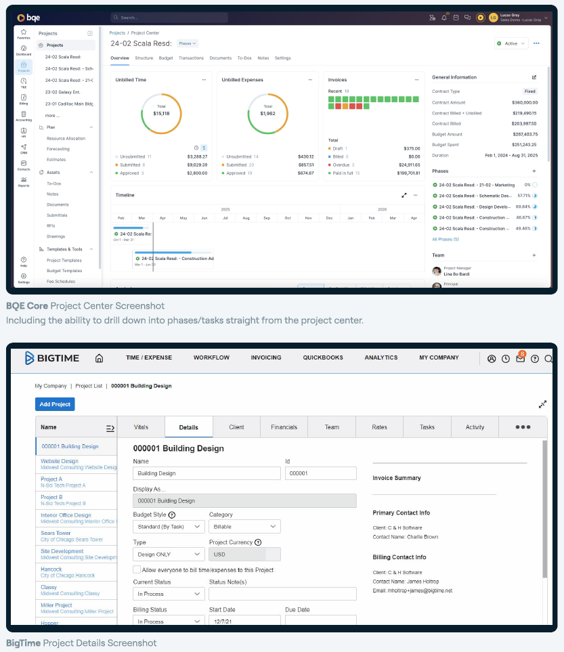This screenshot has width=564, height=652.
Task: Switch to the BQE Structure tab
Action: (x=144, y=58)
